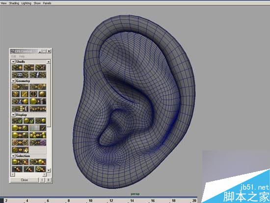
Task: Click the ear mesh in the viewport
Action: (x=135, y=102)
